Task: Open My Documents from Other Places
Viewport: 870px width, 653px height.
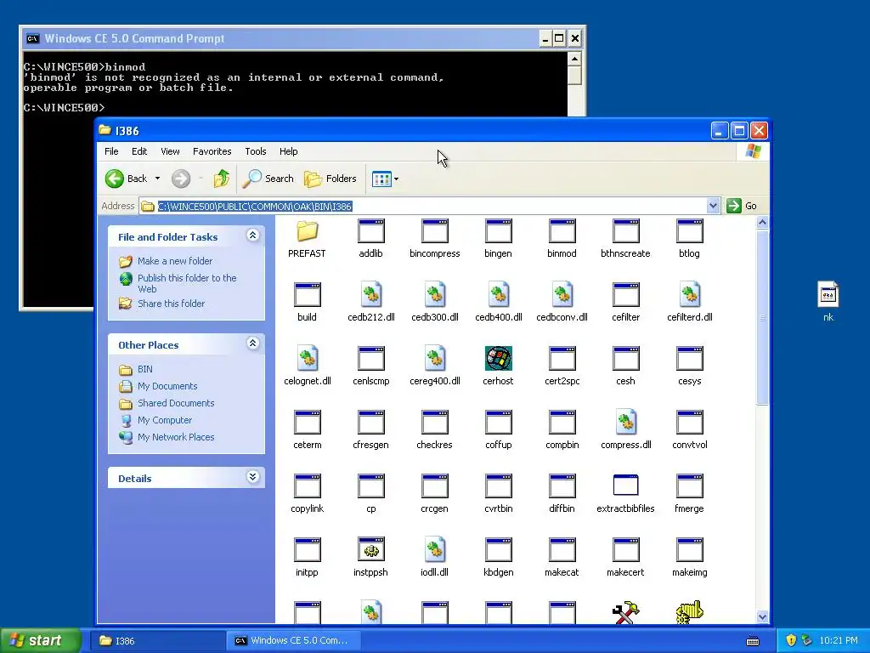Action: tap(167, 386)
